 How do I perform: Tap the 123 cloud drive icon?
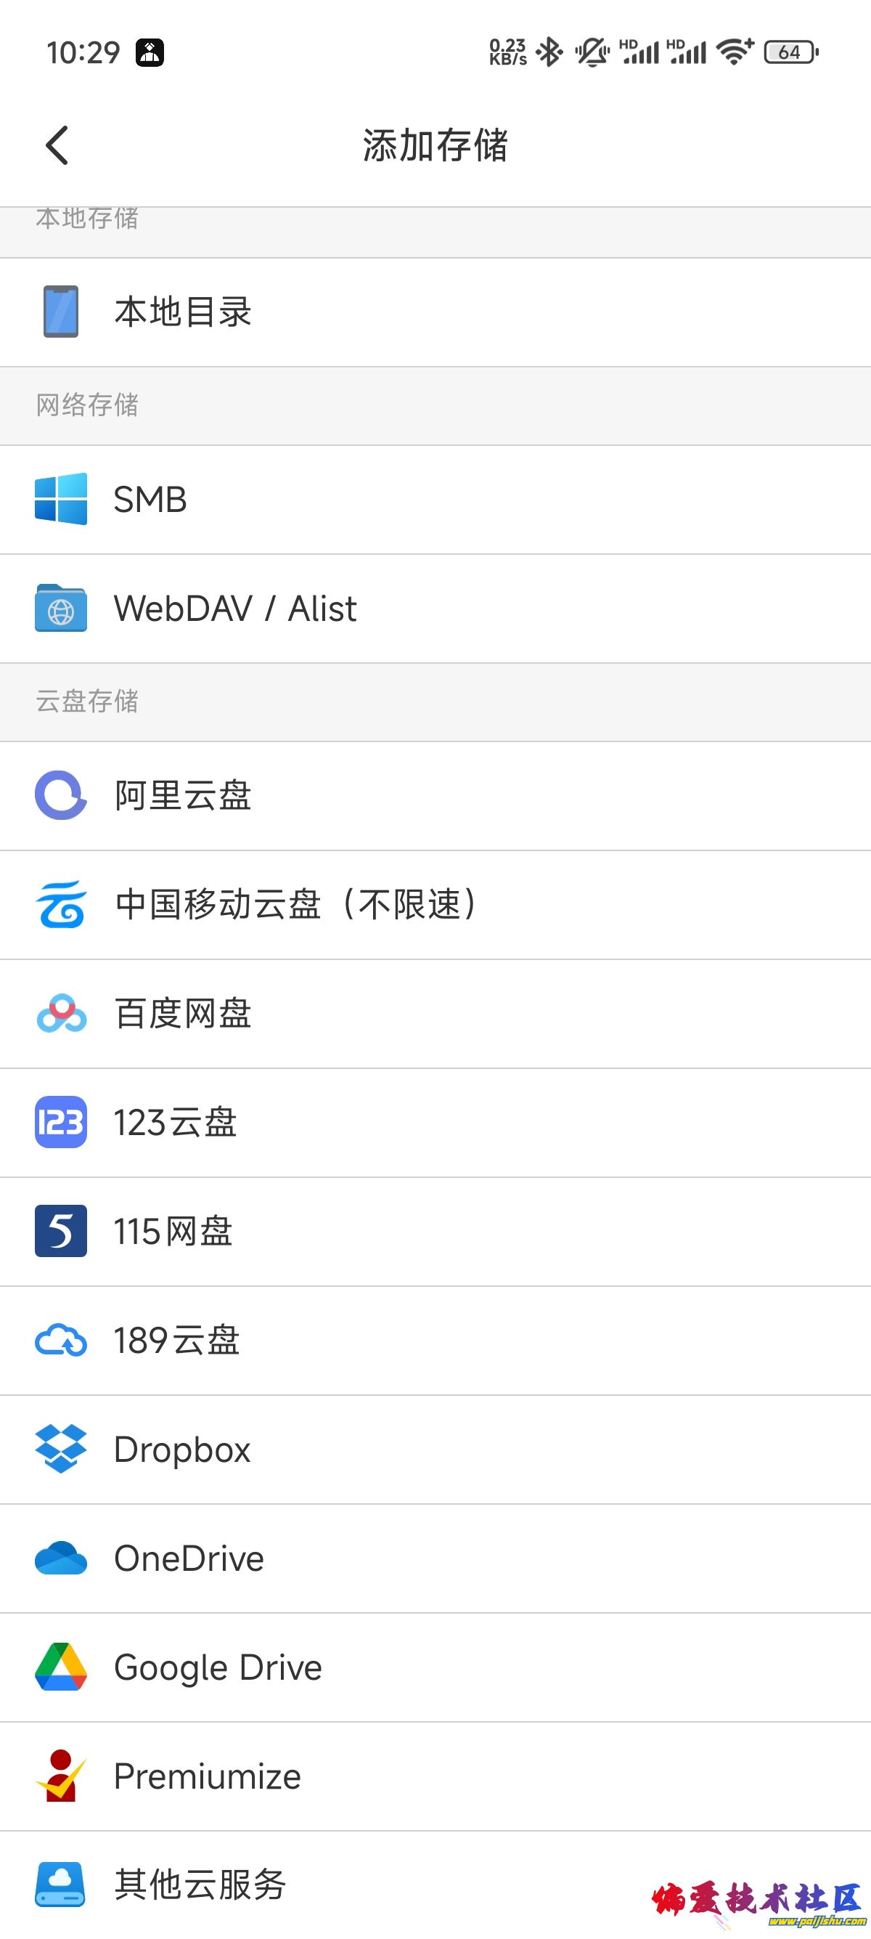61,1121
